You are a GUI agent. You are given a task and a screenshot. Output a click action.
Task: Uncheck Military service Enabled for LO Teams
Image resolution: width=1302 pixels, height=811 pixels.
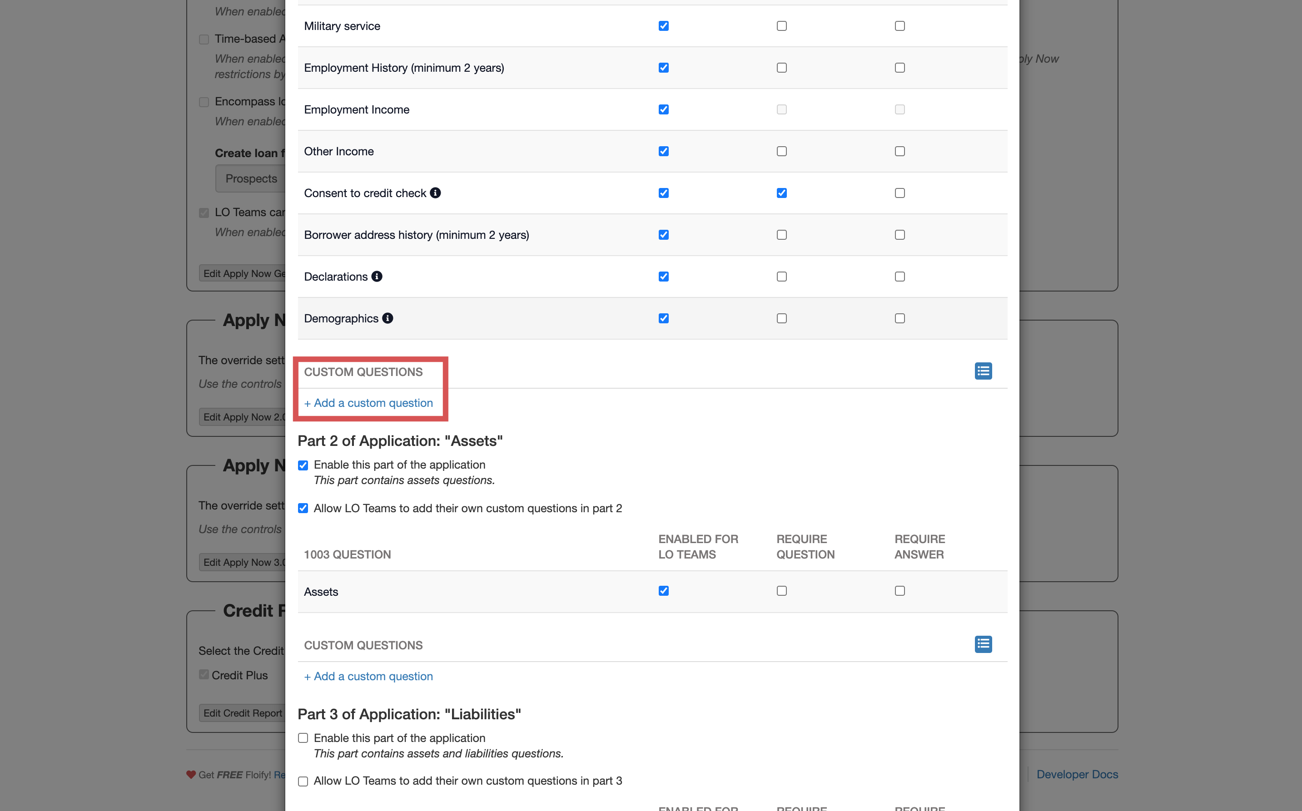tap(664, 26)
